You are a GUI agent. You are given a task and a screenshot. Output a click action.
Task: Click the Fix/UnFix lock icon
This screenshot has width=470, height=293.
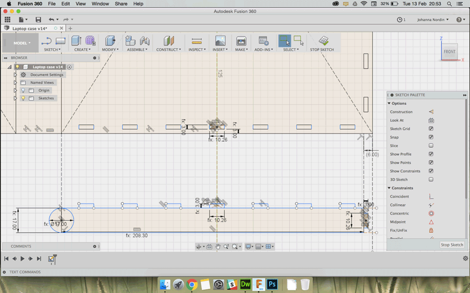pyautogui.click(x=431, y=231)
